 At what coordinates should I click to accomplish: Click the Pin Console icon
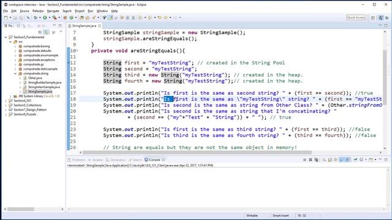click(x=355, y=159)
